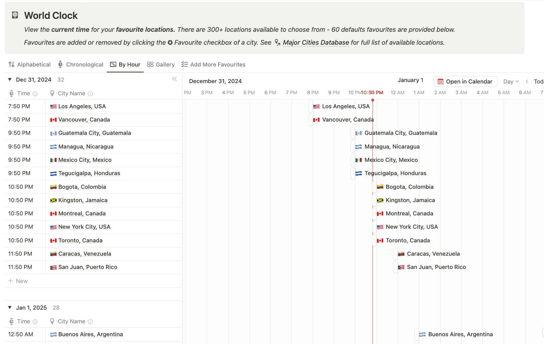Collapse the table panel with double chevron icon
Viewport: 544px width, 344px height.
click(x=174, y=79)
